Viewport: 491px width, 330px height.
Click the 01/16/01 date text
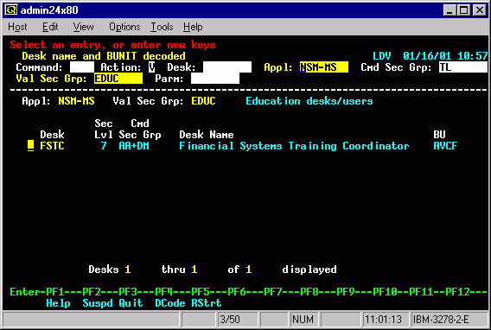click(427, 56)
